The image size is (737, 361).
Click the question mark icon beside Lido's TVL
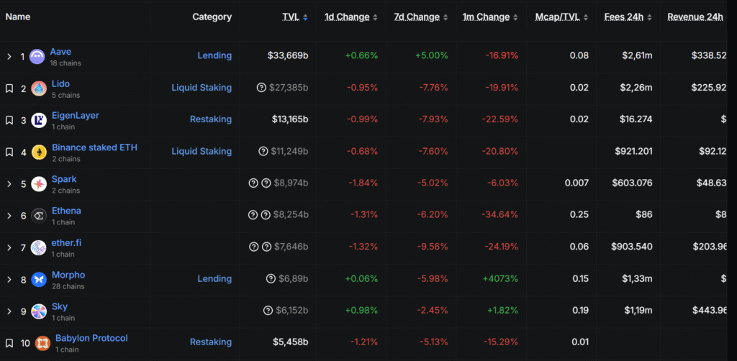[x=261, y=88]
